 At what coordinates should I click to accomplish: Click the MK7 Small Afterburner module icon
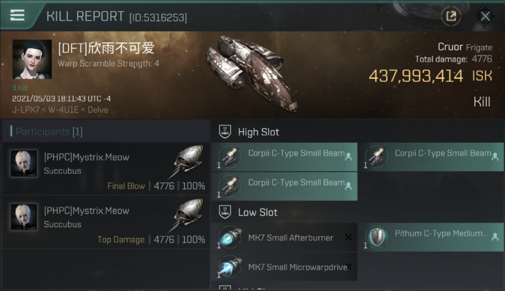[x=230, y=237]
